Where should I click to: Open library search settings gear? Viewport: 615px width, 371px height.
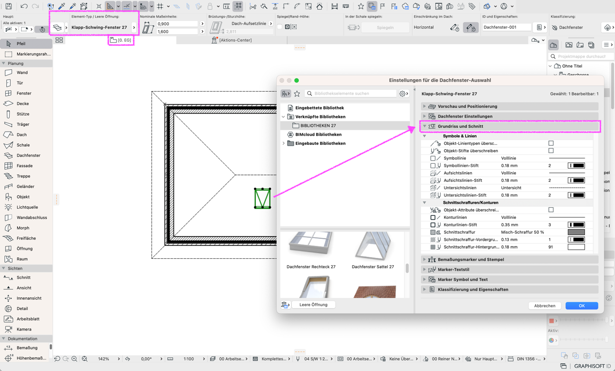[404, 94]
